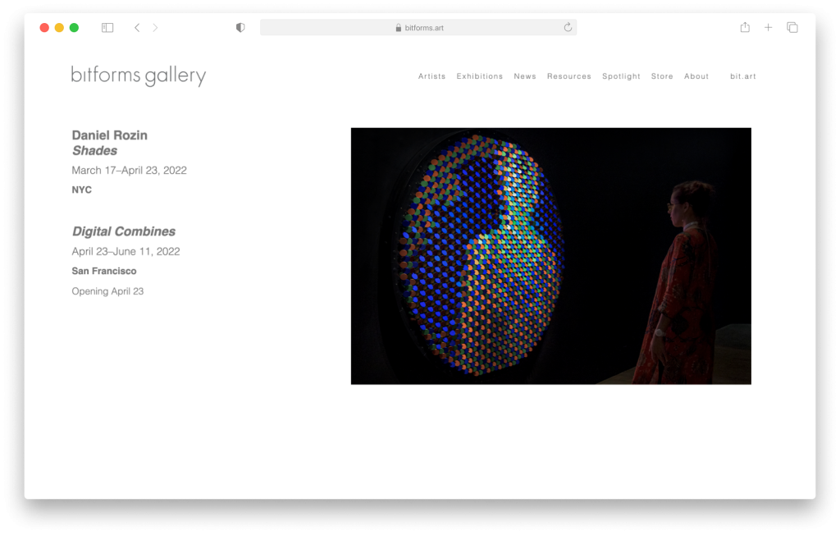
Task: Reload the page with the refresh icon
Action: coord(567,28)
